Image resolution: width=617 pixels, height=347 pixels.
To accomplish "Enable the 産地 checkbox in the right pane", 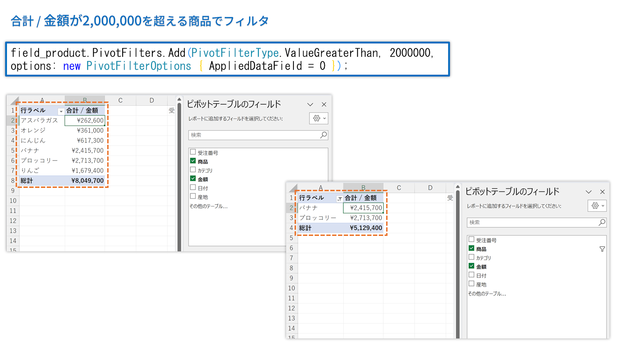I will point(471,284).
